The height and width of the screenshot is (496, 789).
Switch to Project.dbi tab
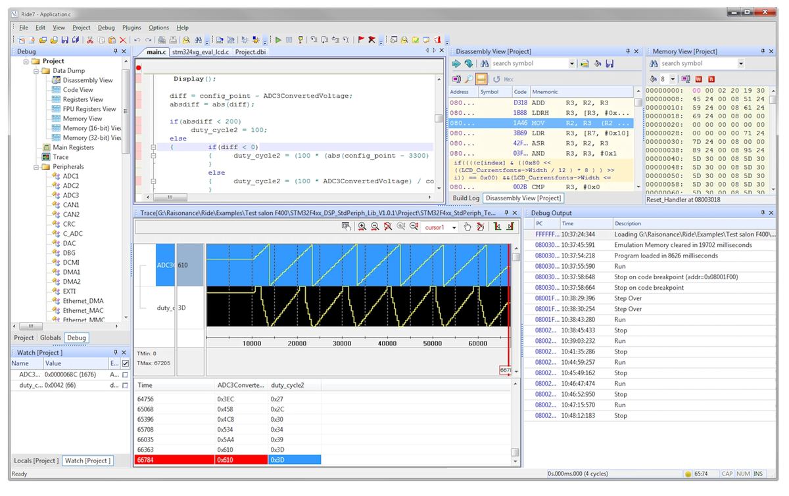coord(251,52)
